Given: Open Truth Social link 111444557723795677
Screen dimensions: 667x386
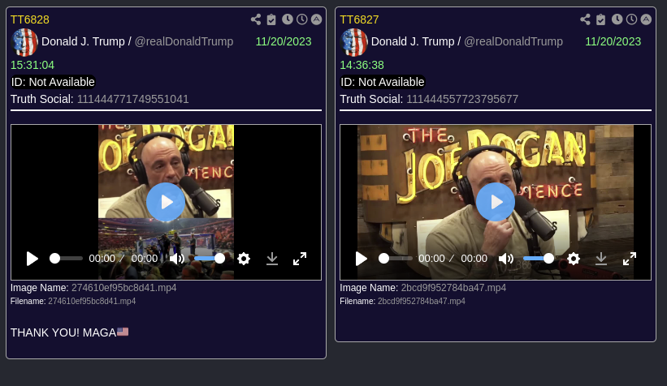Looking at the screenshot, I should (462, 100).
